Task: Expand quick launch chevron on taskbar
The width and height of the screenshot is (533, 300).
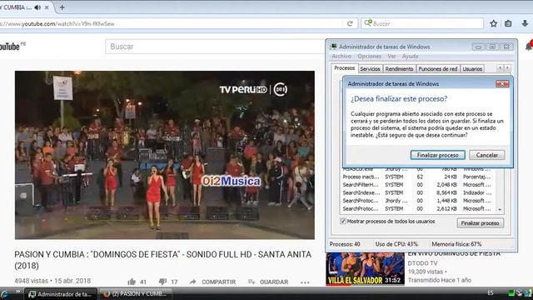Action: [17, 292]
